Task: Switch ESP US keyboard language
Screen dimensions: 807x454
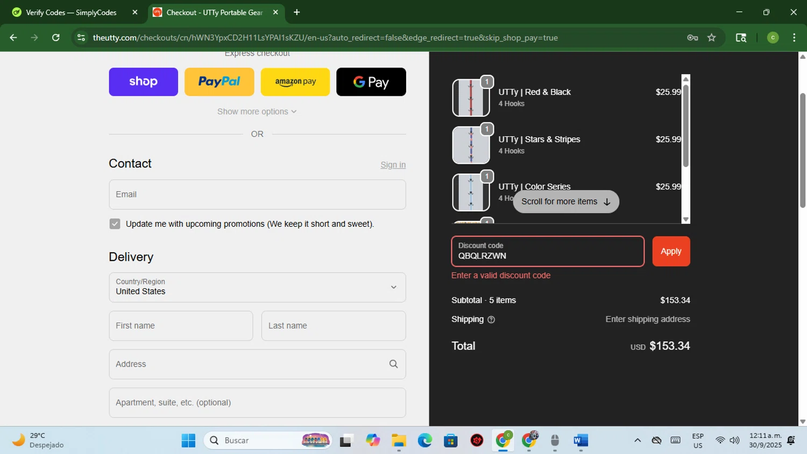Action: 698,441
